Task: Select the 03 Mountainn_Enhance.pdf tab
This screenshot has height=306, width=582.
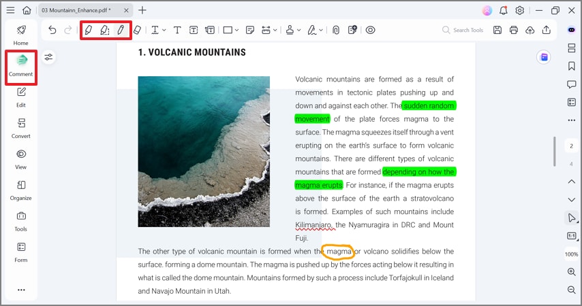Action: click(x=85, y=10)
